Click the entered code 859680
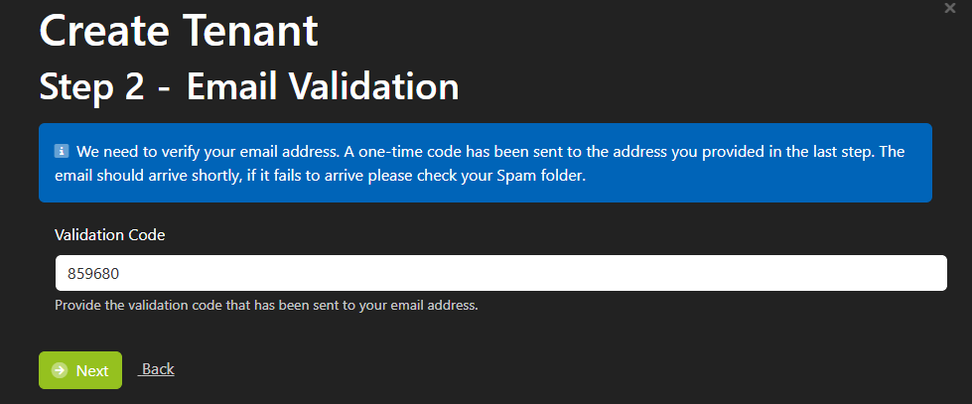 tap(93, 273)
